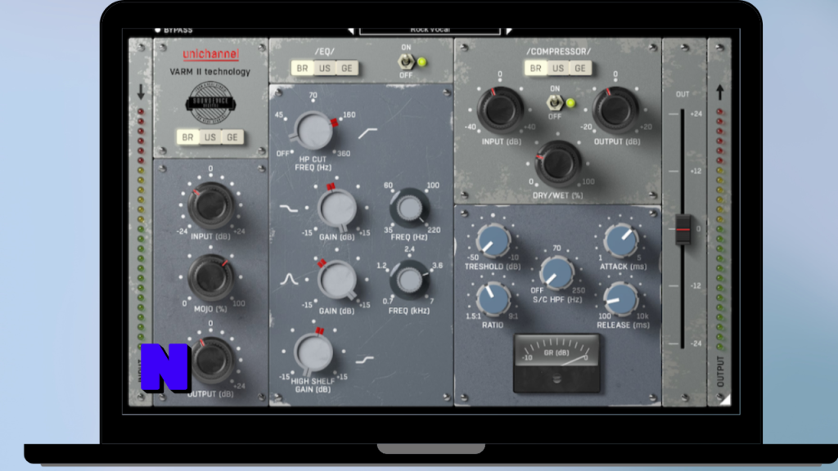Click the low shelf curve icon
The height and width of the screenshot is (471, 838).
289,209
